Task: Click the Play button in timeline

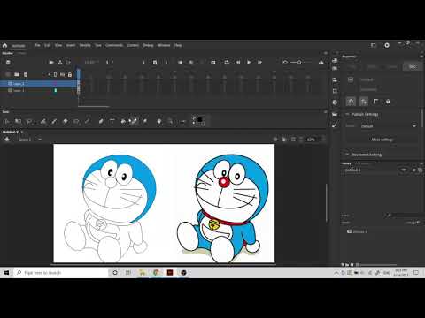Action: click(249, 62)
